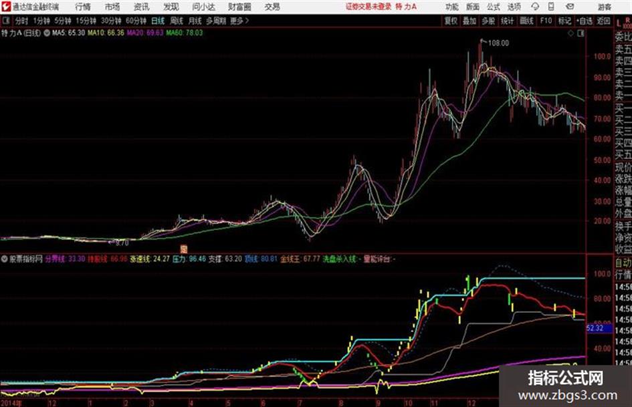Click the 复权 toolbar button
The image size is (632, 407).
[x=451, y=21]
